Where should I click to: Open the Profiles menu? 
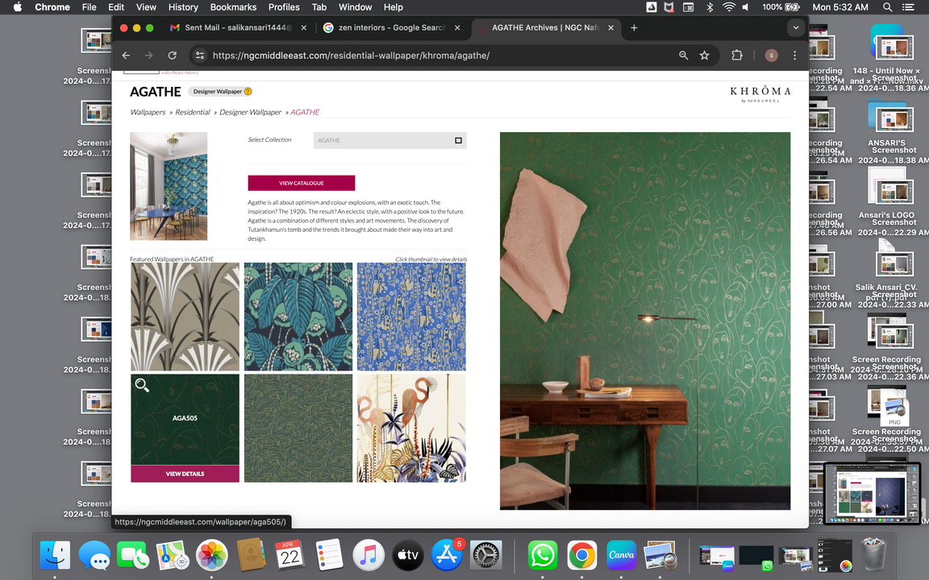[x=284, y=7]
